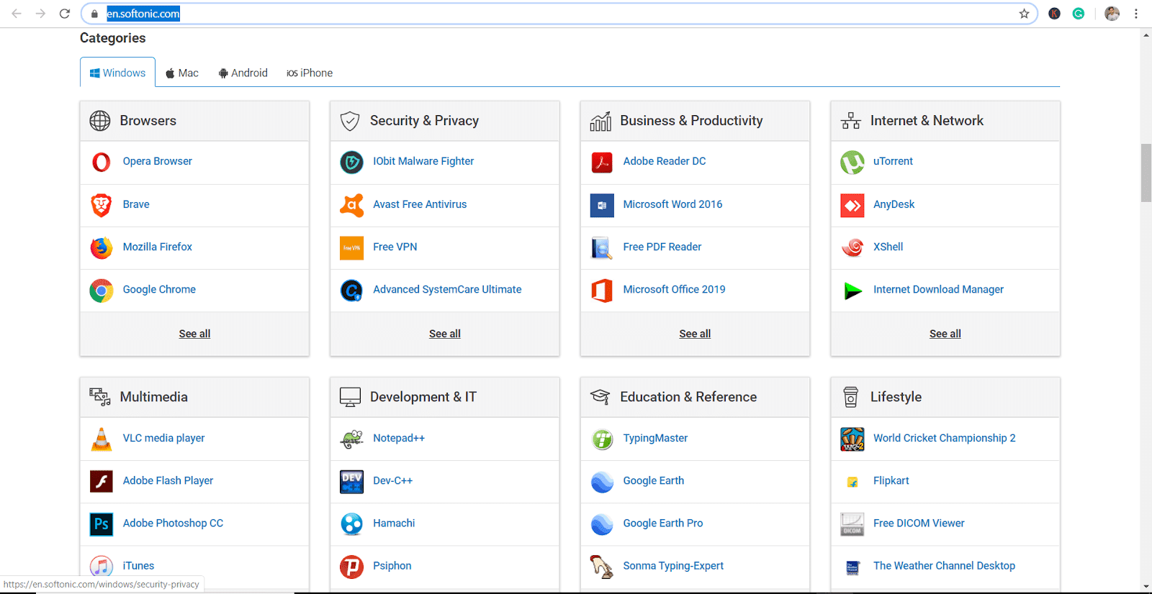The image size is (1152, 594).
Task: Click the vertical scrollbar thumb
Action: pos(1146,173)
